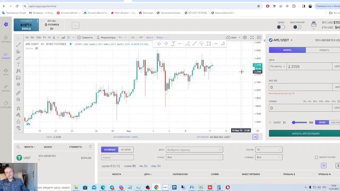This screenshot has width=340, height=191.
Task: Click the Compare button on chart toolbar
Action: pyautogui.click(x=85, y=38)
